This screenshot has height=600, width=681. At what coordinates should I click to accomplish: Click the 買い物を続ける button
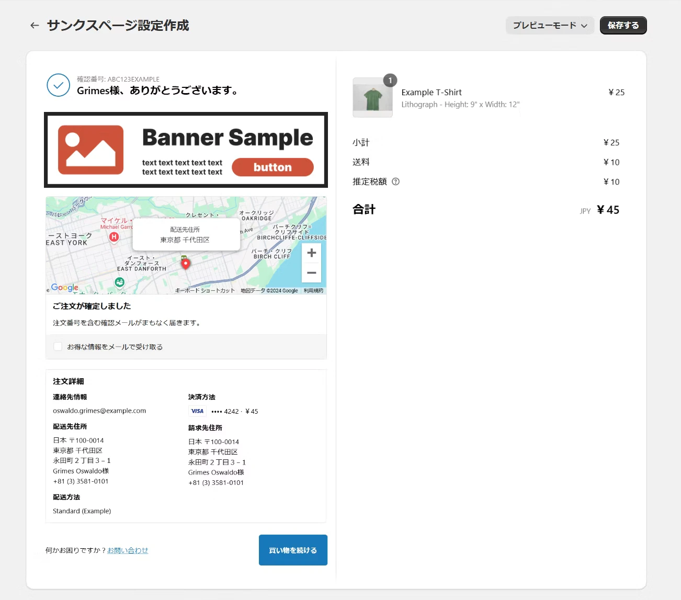click(x=293, y=550)
